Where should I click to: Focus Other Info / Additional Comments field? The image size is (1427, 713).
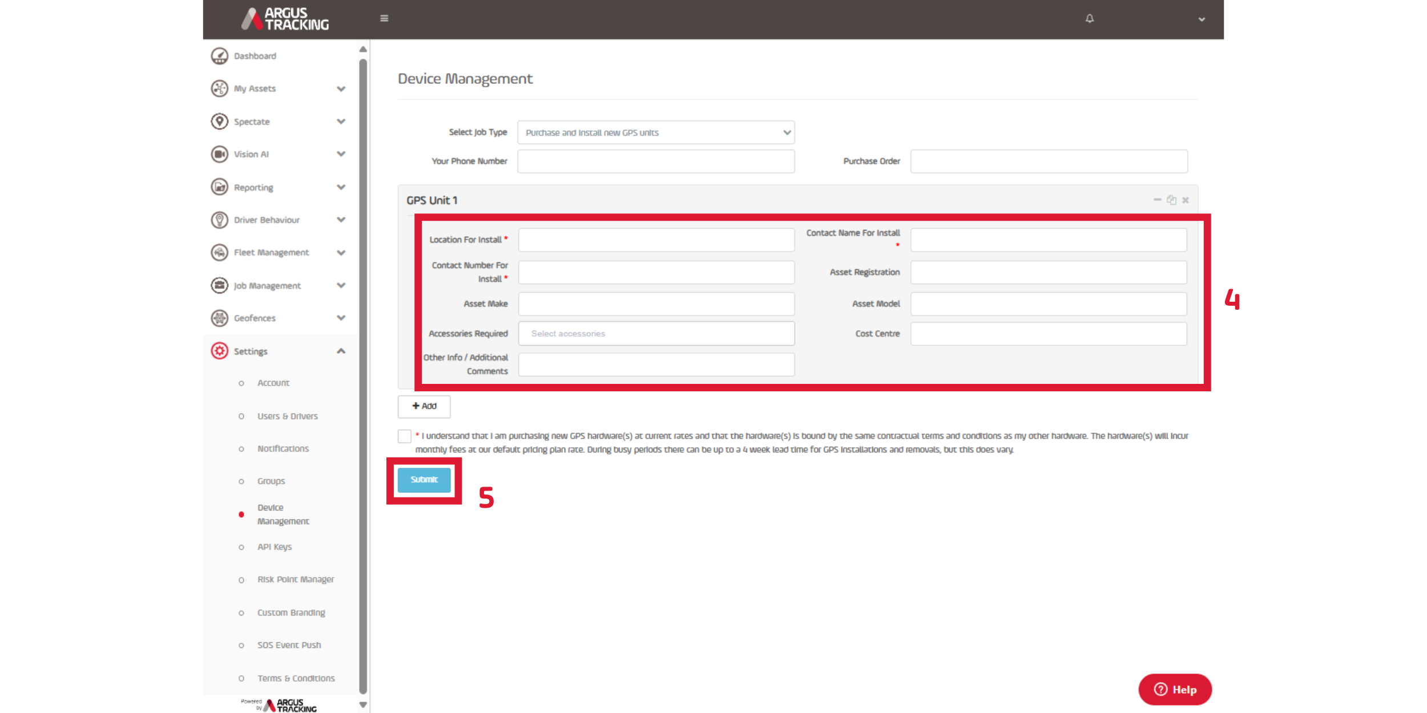[656, 364]
